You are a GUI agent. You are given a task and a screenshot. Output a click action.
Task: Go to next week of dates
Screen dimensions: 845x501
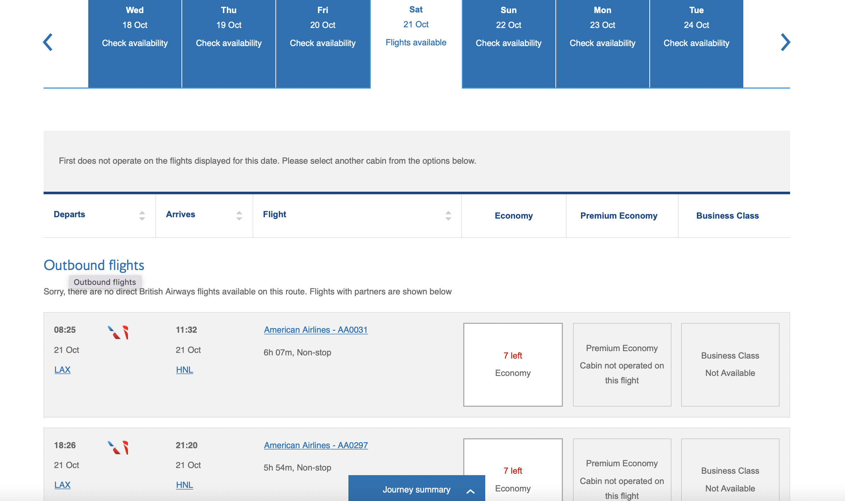tap(785, 42)
